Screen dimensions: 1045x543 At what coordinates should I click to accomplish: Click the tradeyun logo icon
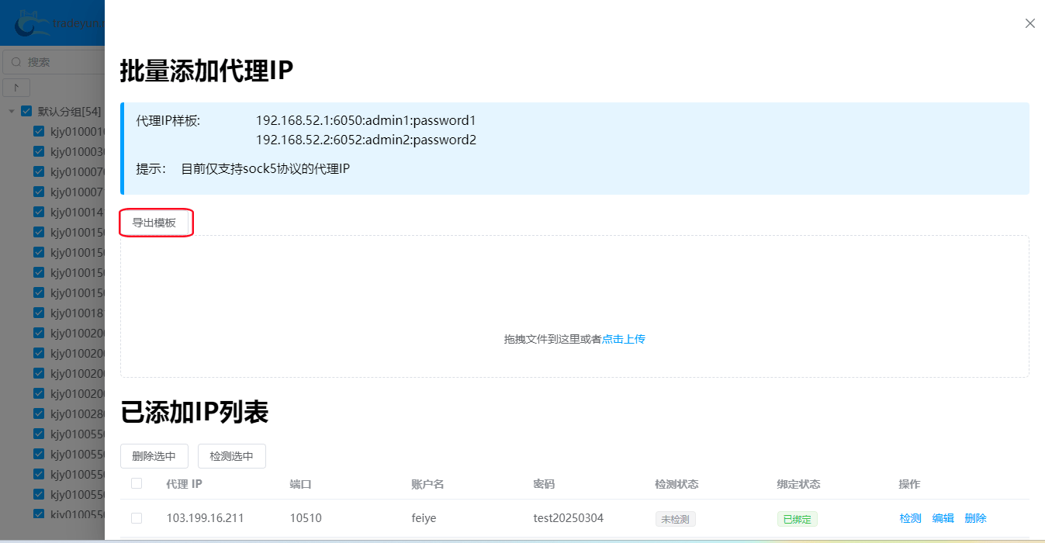pyautogui.click(x=28, y=23)
